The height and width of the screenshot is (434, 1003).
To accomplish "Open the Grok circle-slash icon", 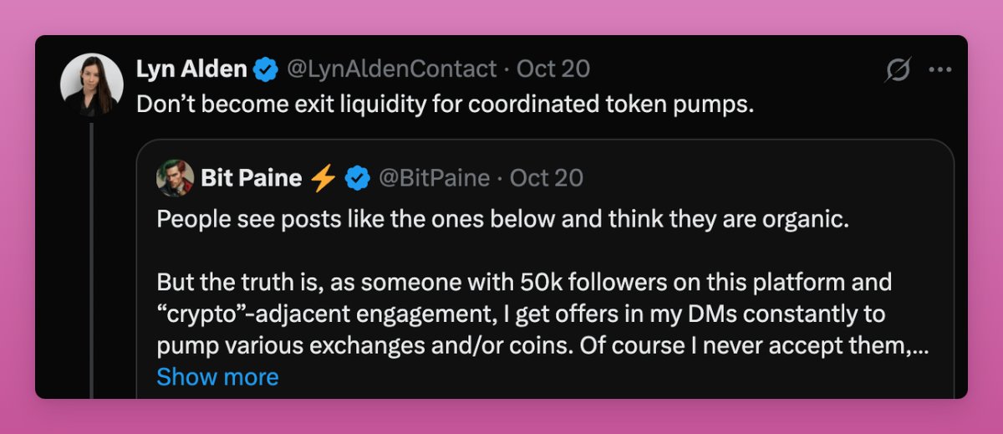I will coord(897,70).
